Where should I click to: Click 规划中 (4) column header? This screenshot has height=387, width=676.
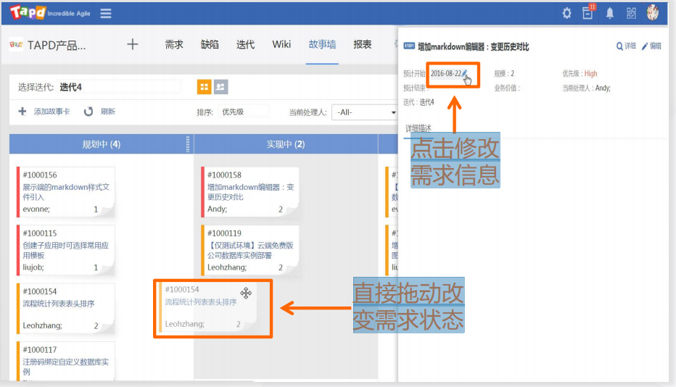[x=102, y=144]
